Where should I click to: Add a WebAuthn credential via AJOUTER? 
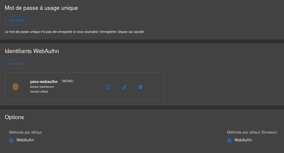coord(17,64)
